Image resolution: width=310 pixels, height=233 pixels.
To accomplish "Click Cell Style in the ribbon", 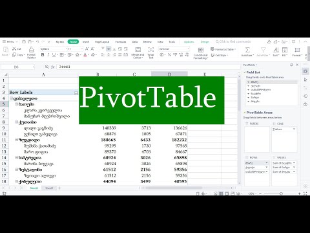I will [219, 56].
